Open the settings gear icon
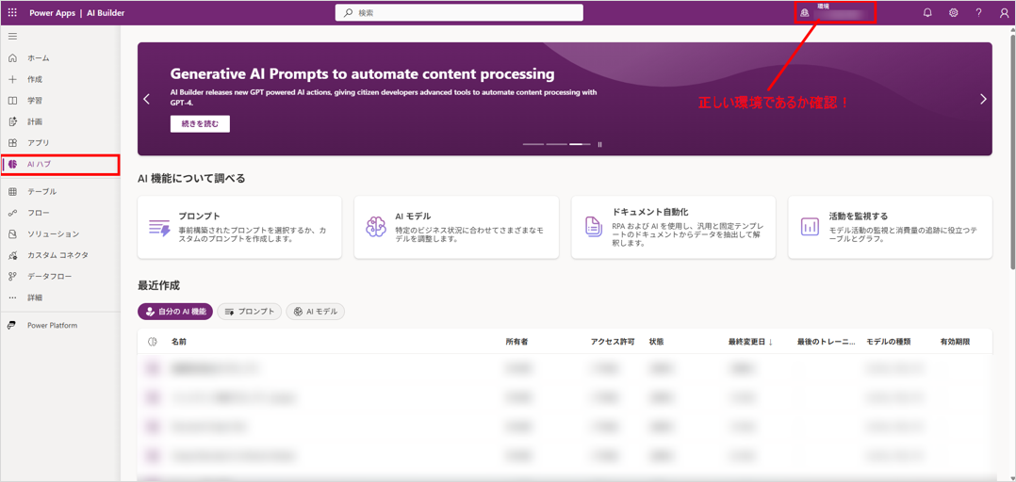 [x=953, y=13]
